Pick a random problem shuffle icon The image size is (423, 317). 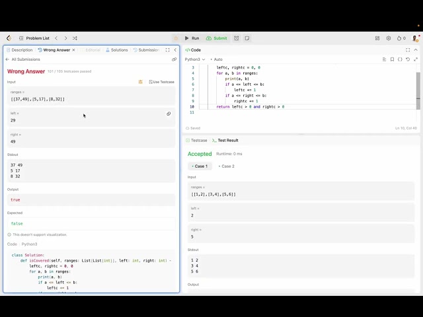[x=75, y=38]
